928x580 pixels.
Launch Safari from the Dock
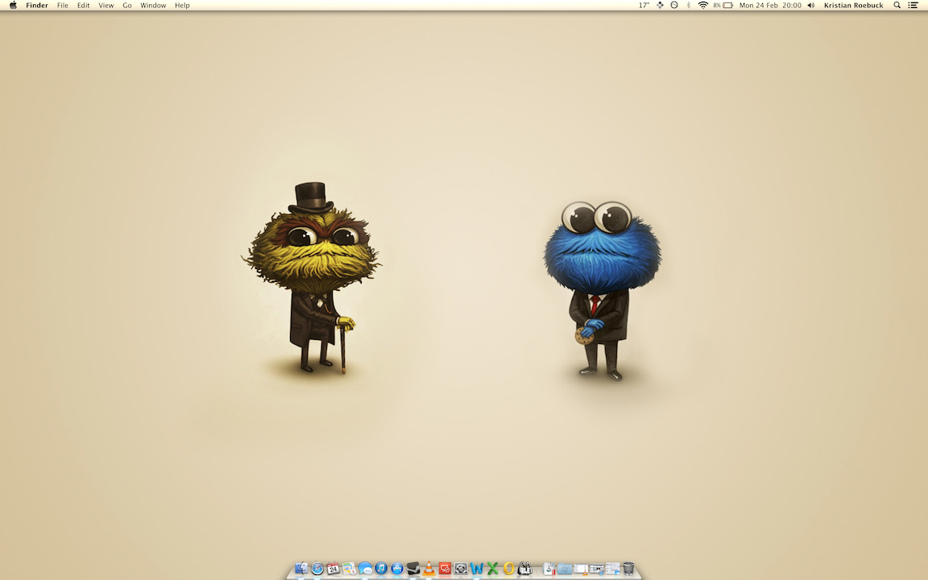[317, 568]
